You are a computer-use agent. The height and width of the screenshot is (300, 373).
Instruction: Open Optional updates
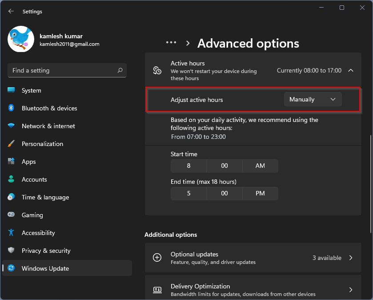point(253,258)
